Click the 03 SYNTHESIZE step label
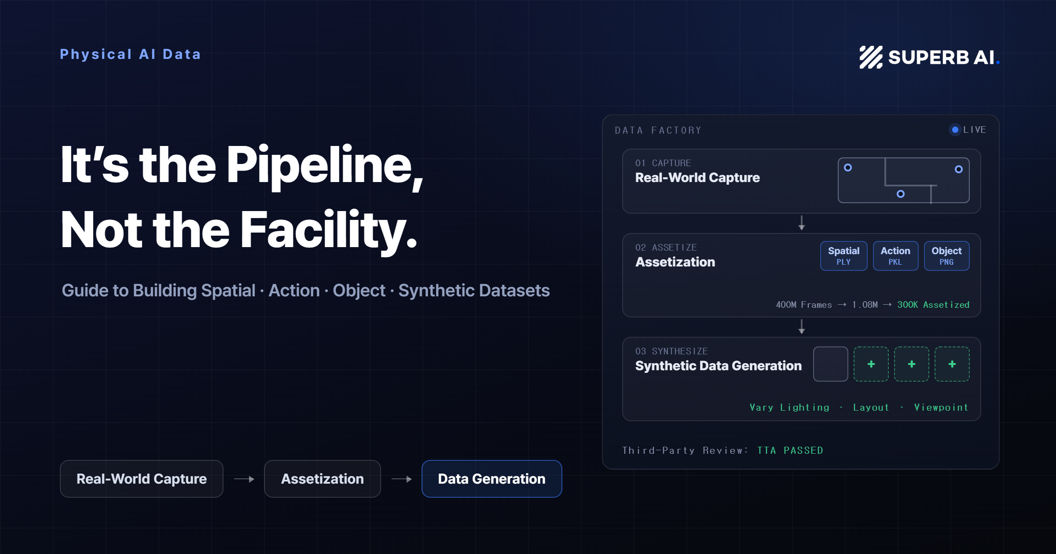 pyautogui.click(x=671, y=351)
